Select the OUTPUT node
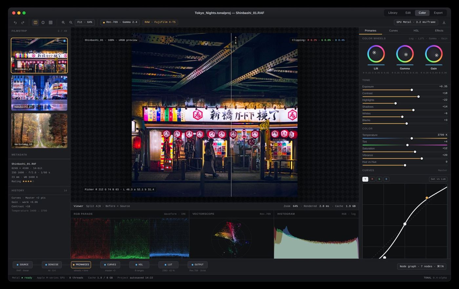459x289 pixels. 198,265
